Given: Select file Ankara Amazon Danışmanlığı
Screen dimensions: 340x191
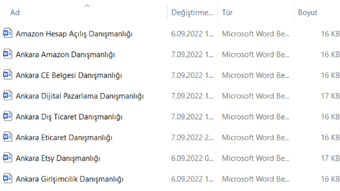Looking at the screenshot, I should tap(65, 54).
